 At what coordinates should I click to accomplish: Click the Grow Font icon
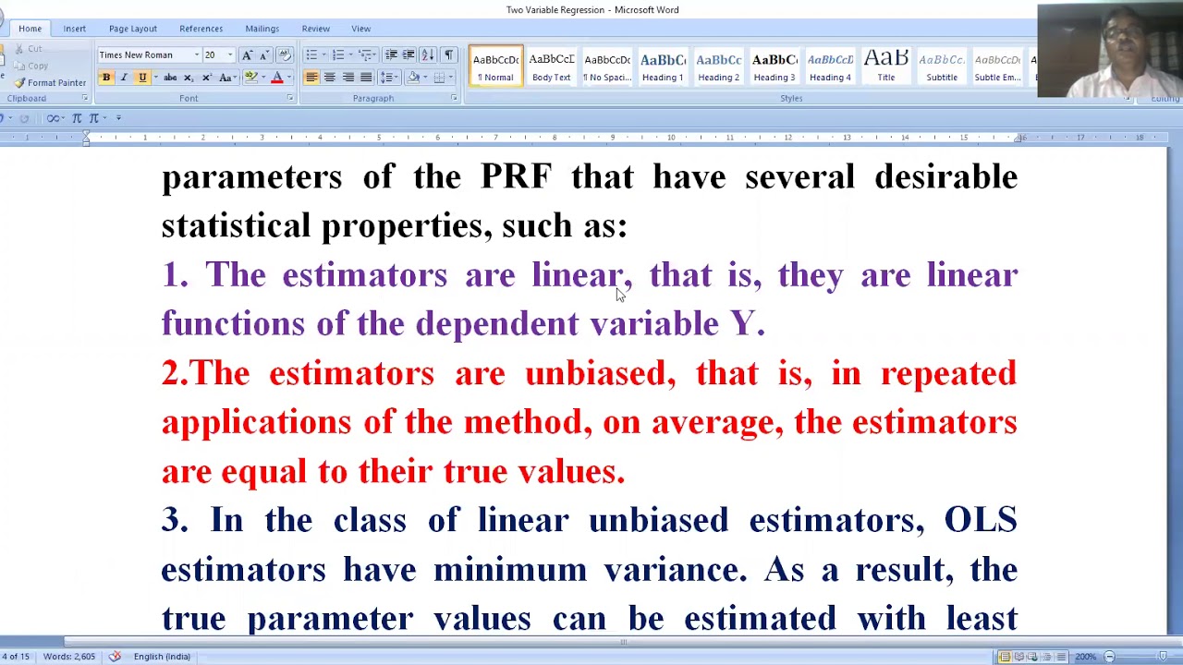click(x=247, y=55)
